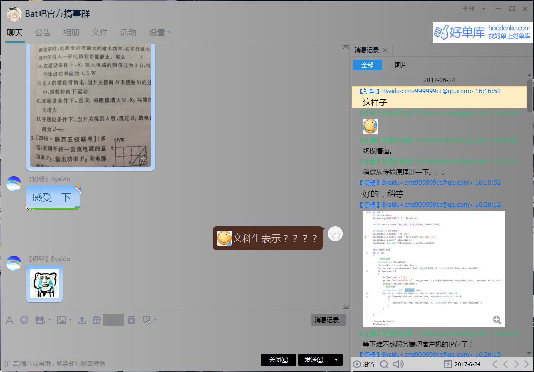Viewport: 534px width, 372px height.
Task: Open the title bar dropdown arrow
Action: click(484, 9)
